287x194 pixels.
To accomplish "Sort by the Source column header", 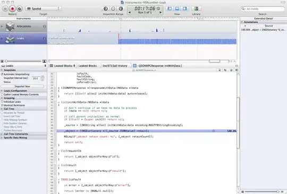I will pyautogui.click(x=268, y=26).
